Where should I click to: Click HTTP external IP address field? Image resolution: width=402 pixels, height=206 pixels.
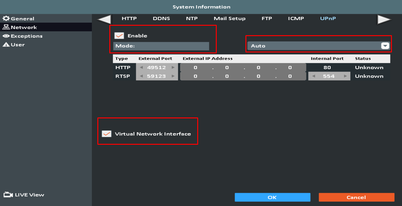243,68
